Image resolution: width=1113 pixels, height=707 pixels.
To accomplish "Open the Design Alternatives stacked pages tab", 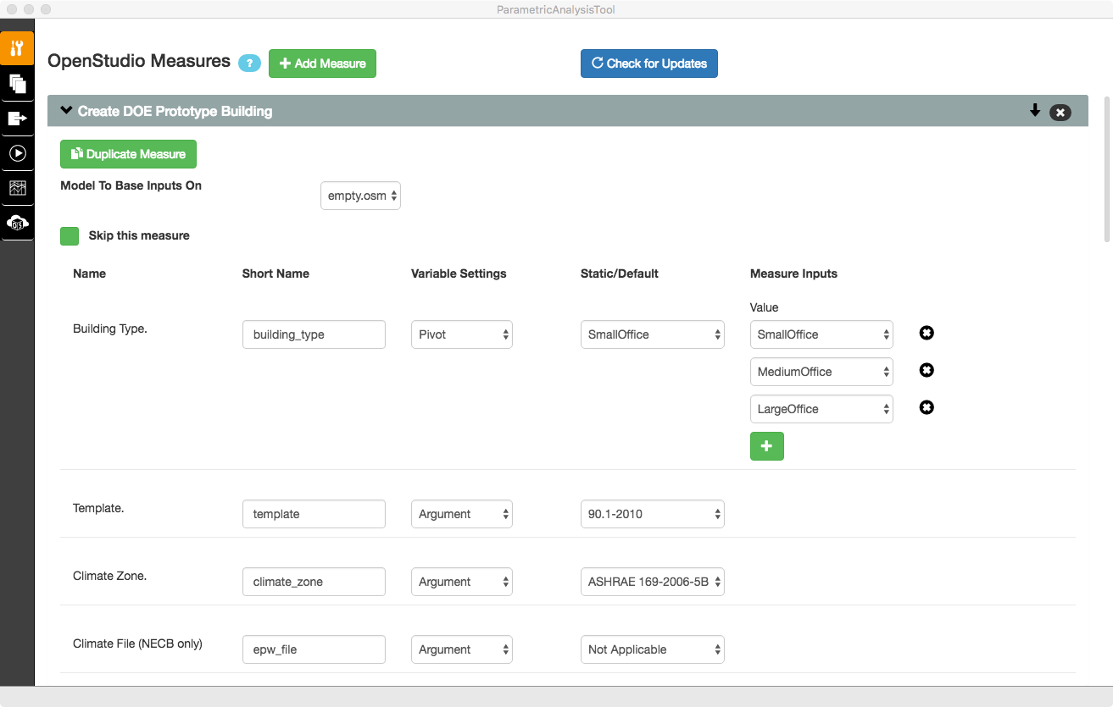I will pyautogui.click(x=17, y=83).
